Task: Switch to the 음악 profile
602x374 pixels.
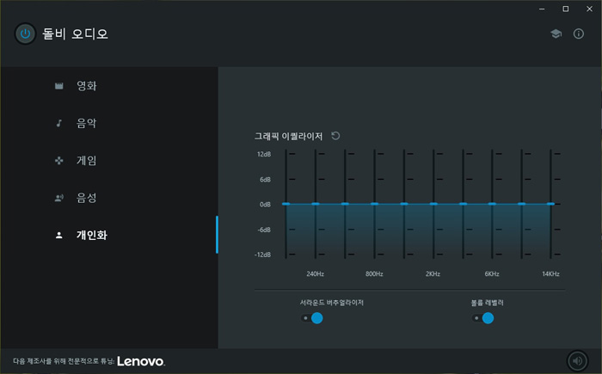Action: click(x=86, y=123)
